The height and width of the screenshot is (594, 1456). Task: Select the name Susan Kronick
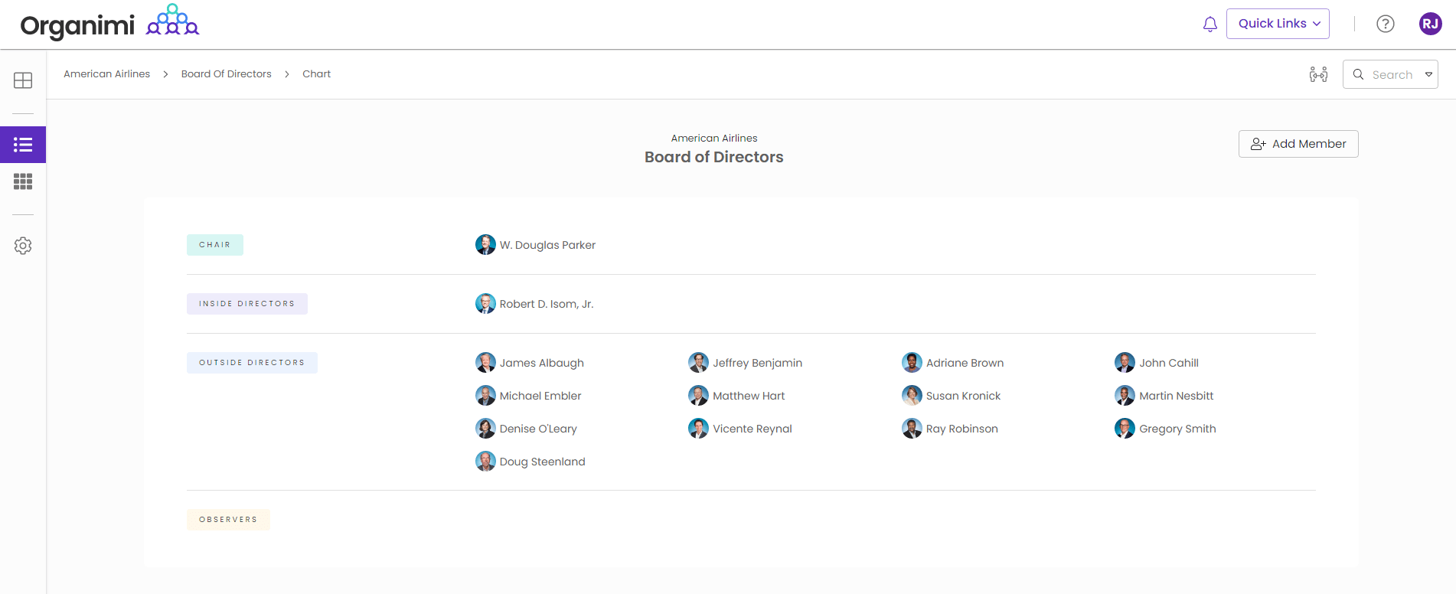coord(963,396)
